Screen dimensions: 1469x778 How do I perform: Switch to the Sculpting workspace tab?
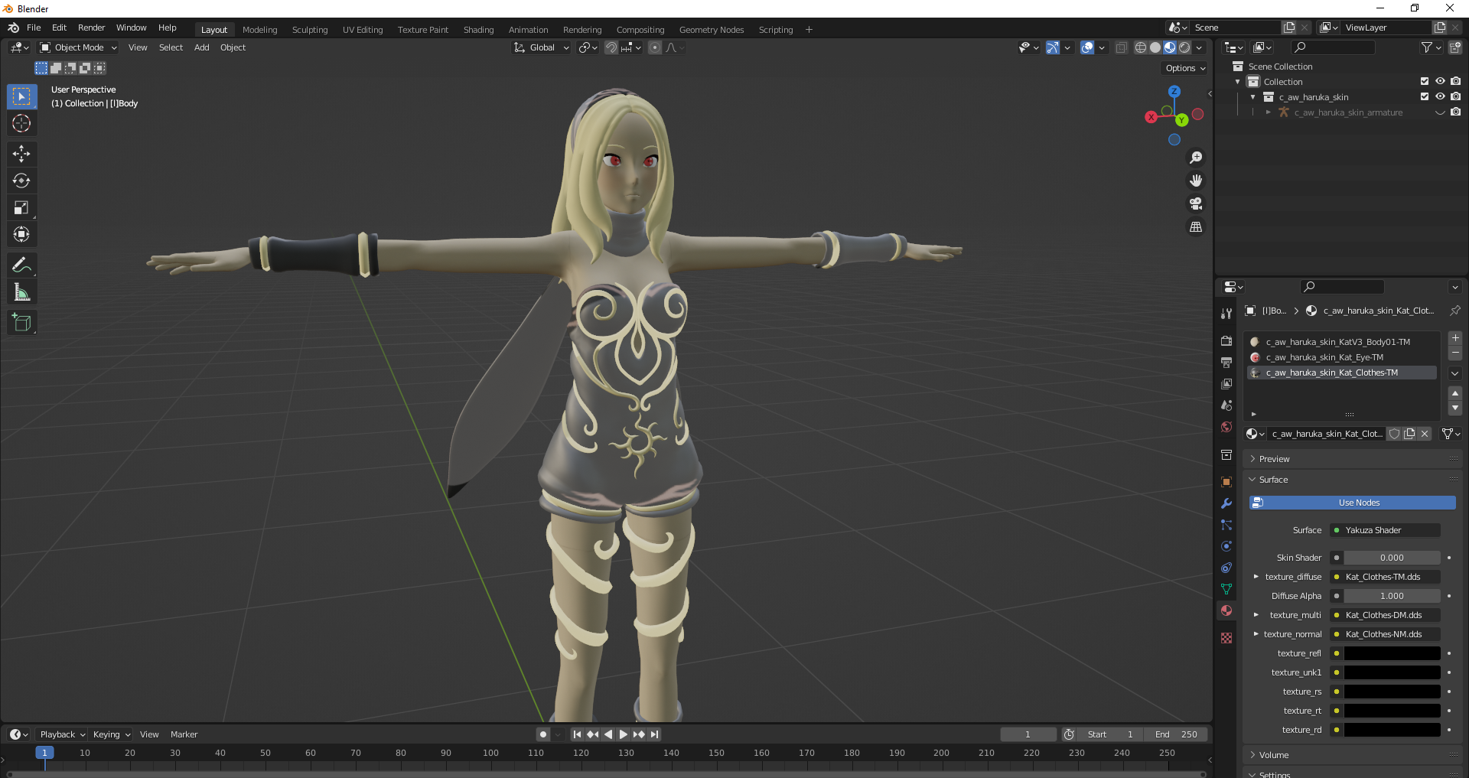coord(310,30)
